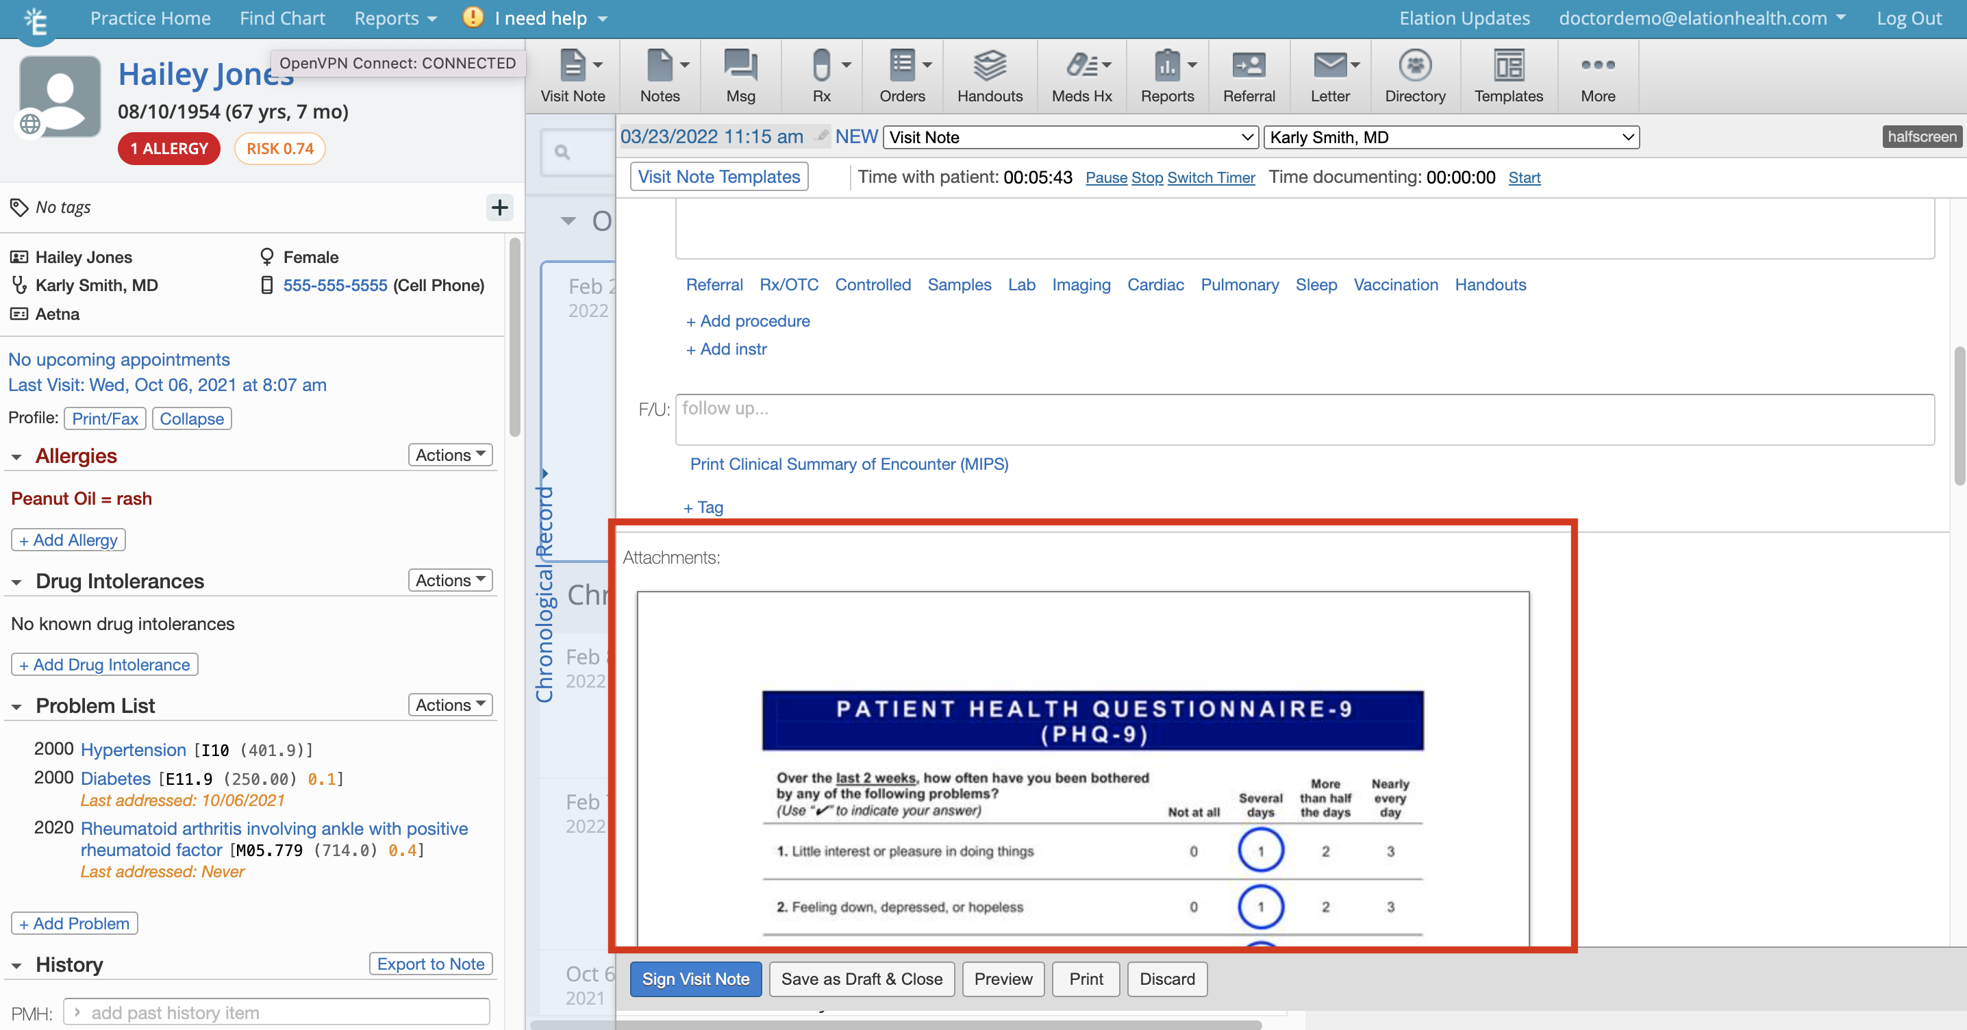Screen dimensions: 1967x1030
Task: Click the Referral toolbar icon
Action: [1249, 66]
